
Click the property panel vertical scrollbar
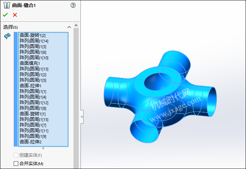click(x=76, y=98)
